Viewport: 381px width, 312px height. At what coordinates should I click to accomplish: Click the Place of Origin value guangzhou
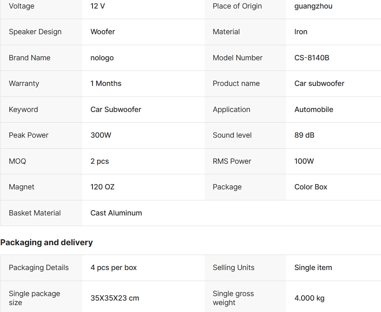(x=313, y=6)
